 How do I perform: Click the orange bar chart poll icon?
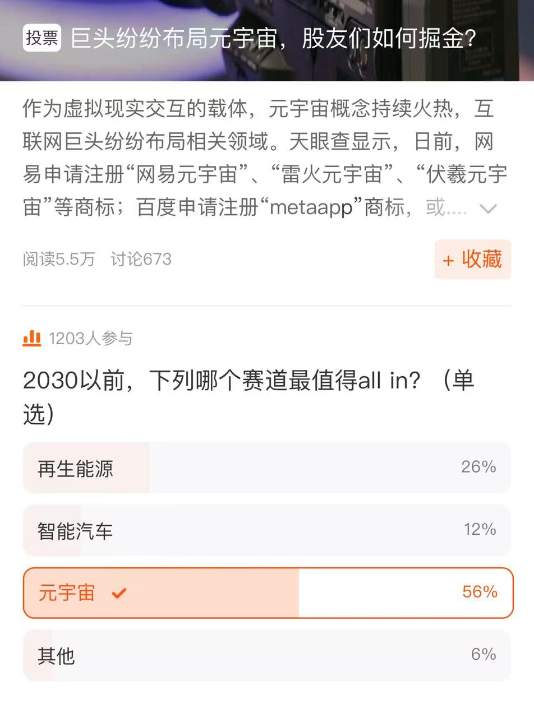[32, 338]
